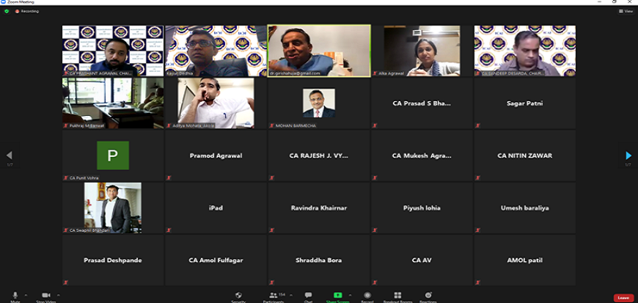Stop video with the camera icon

[45, 295]
